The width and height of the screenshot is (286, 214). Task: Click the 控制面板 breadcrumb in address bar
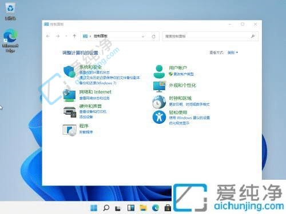click(101, 36)
